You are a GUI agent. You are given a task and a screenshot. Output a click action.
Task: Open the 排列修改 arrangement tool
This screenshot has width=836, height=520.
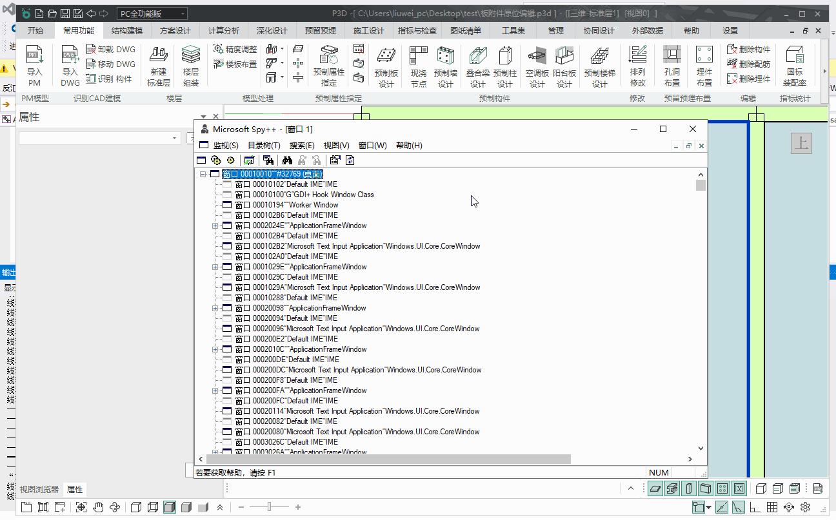pyautogui.click(x=638, y=66)
